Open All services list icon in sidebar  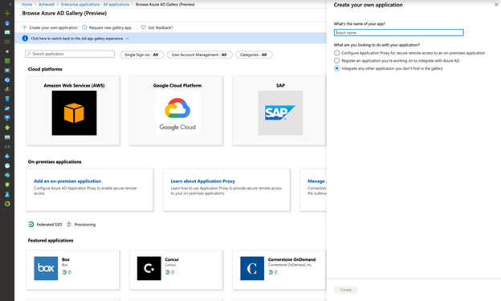(x=7, y=42)
